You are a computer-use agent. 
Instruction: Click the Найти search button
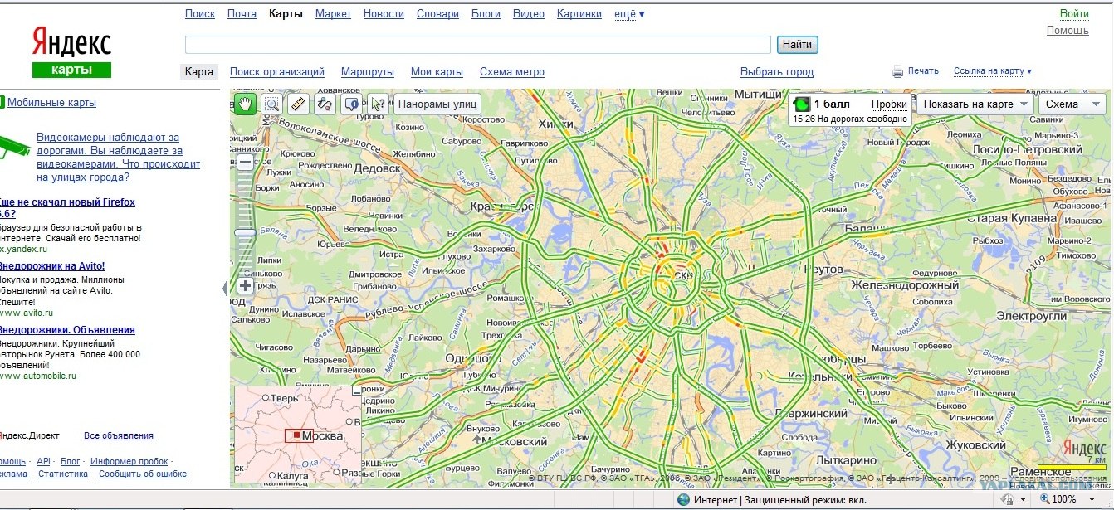click(x=797, y=44)
